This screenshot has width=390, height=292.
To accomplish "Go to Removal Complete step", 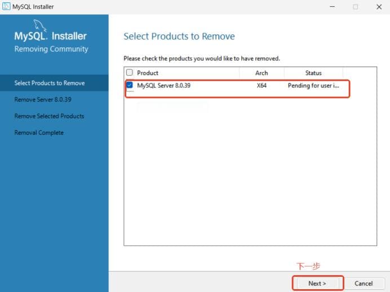I will [39, 132].
